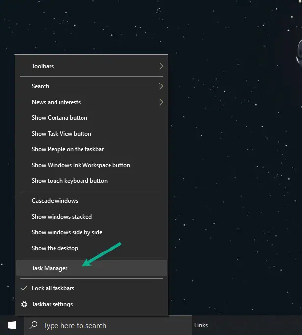
Task: Toggle Show Cortana button option
Action: coord(91,118)
